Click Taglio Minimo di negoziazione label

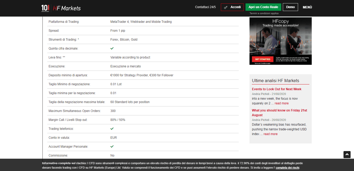pyautogui.click(x=69, y=84)
